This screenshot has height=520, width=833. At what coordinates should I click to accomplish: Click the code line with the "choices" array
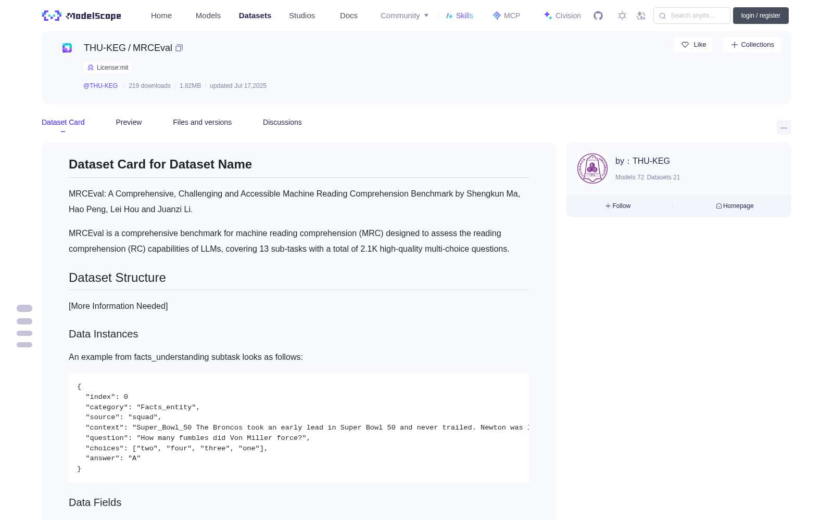176,448
